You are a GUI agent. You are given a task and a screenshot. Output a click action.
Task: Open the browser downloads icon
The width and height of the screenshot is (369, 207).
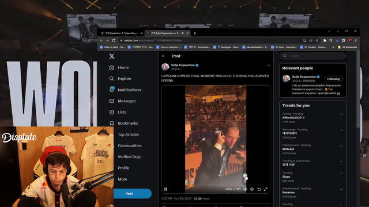(337, 40)
